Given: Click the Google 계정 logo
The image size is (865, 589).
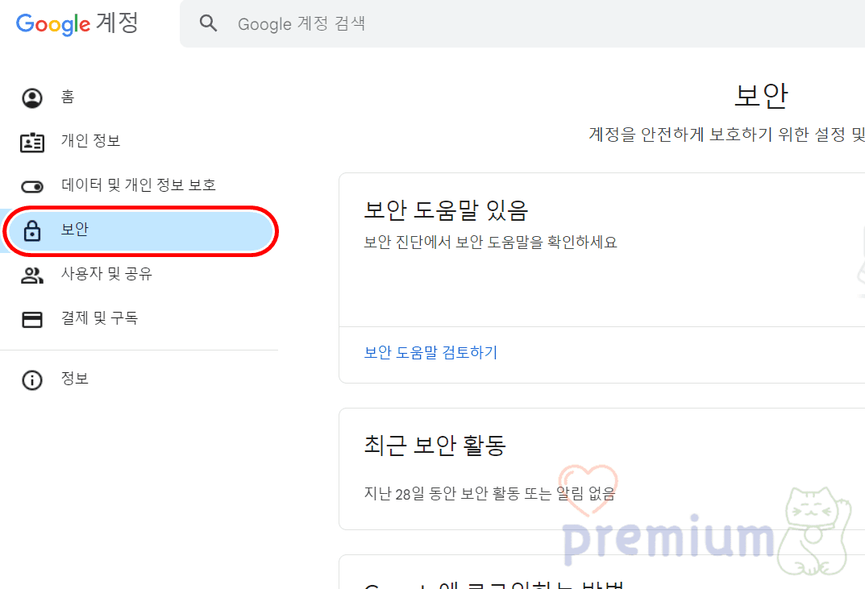Looking at the screenshot, I should pos(77,23).
